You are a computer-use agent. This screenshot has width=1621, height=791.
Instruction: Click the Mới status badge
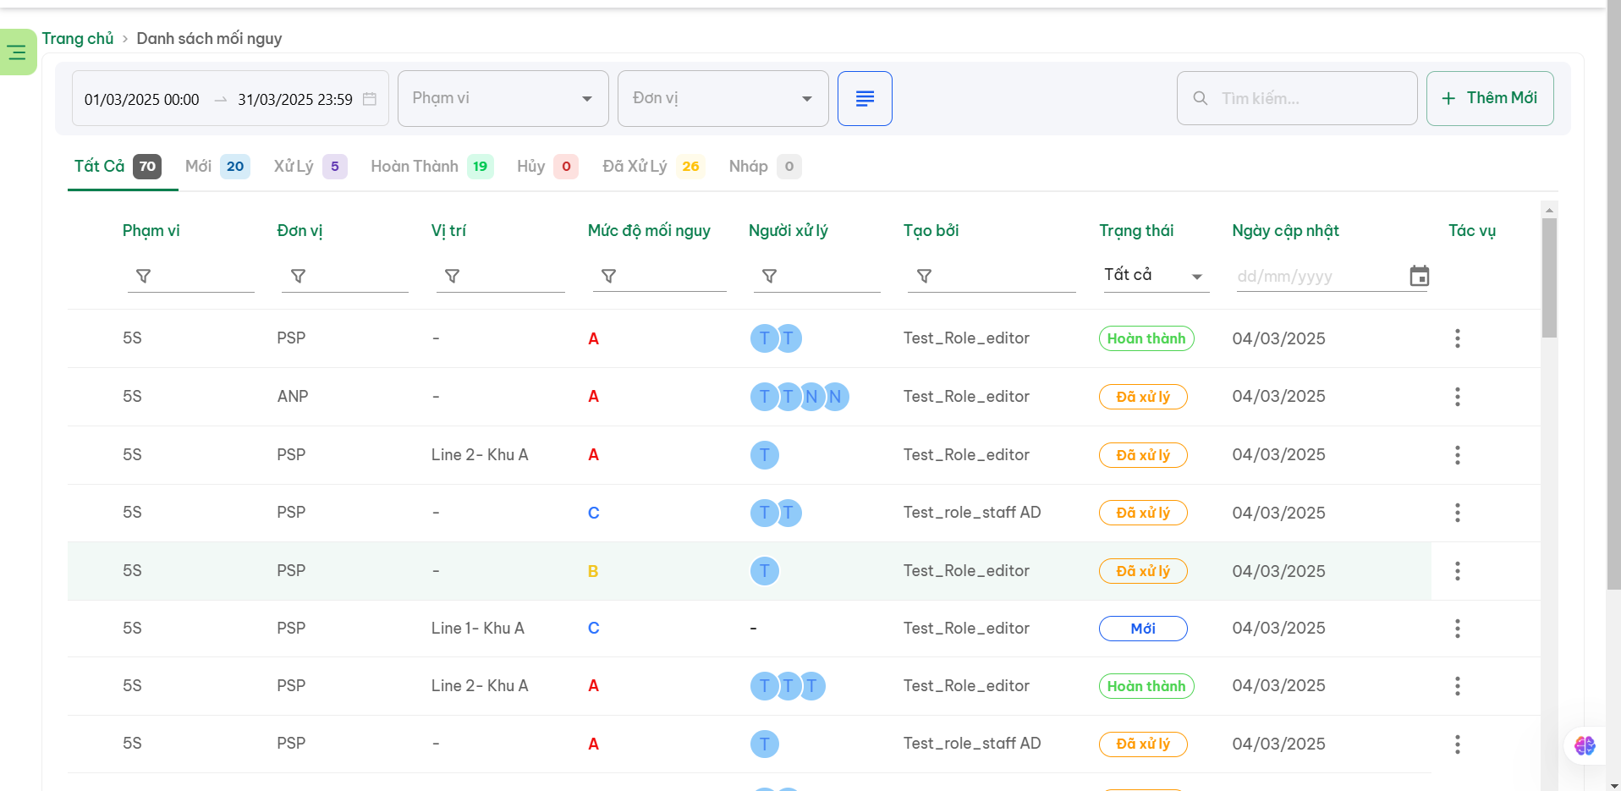(x=1143, y=629)
